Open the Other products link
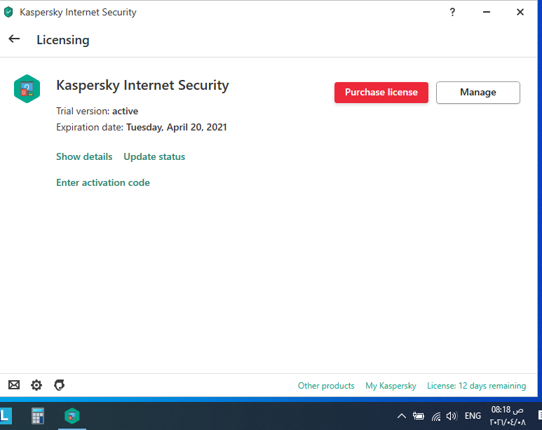This screenshot has height=430, width=542. tap(326, 386)
